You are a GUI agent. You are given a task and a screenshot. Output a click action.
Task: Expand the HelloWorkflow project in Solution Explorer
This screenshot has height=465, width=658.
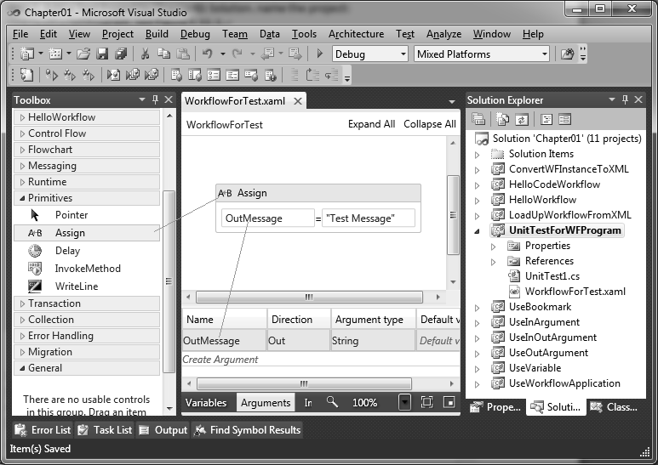point(478,201)
